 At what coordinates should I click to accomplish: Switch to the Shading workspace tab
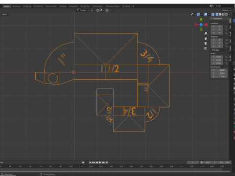click(63, 6)
